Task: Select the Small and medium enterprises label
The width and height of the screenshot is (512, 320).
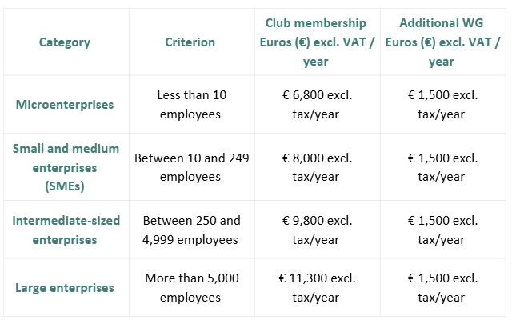Action: pyautogui.click(x=65, y=168)
